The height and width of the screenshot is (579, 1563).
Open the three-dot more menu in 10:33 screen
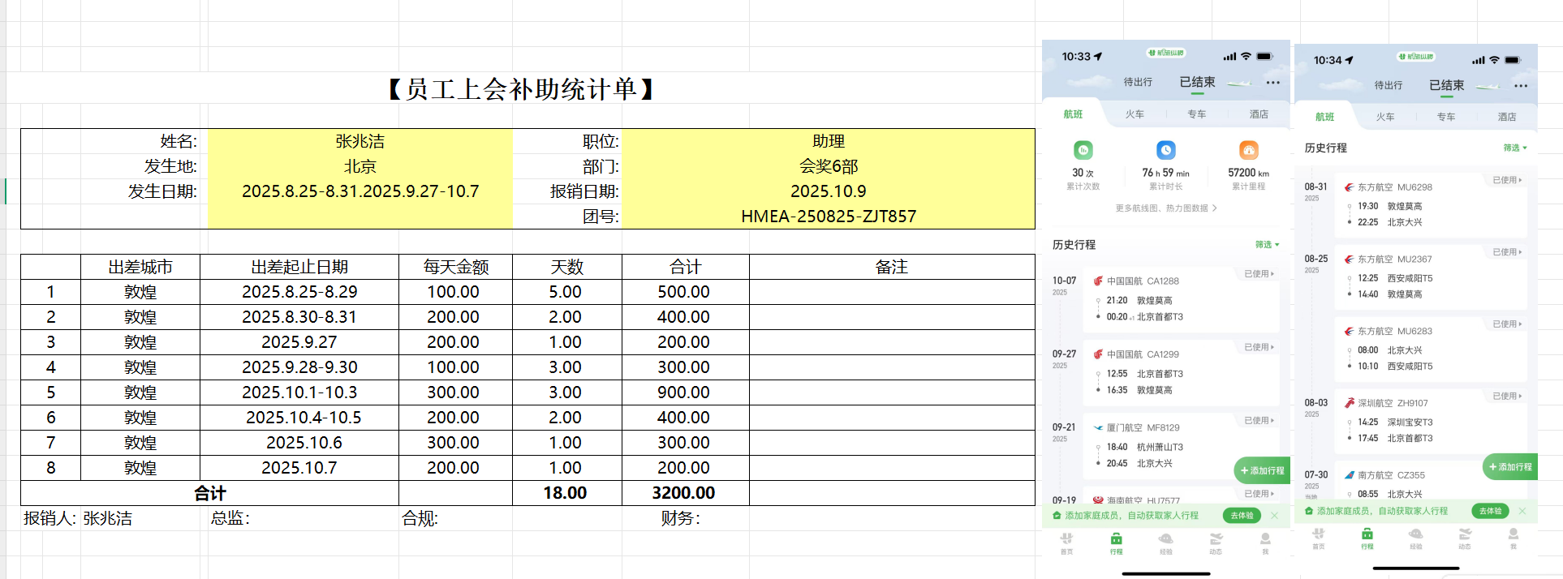1273,83
